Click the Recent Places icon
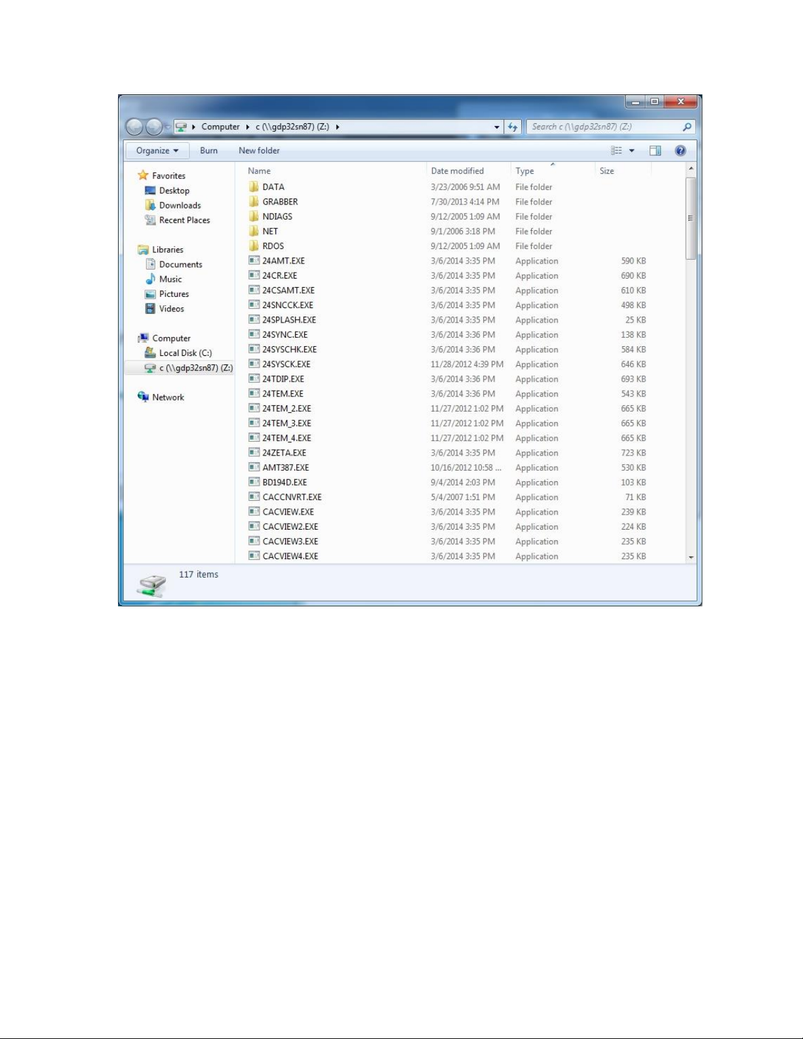The width and height of the screenshot is (803, 1039). 150,220
